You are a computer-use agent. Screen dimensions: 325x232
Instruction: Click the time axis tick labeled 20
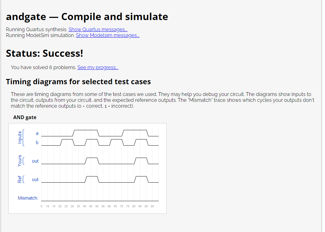[60, 206]
